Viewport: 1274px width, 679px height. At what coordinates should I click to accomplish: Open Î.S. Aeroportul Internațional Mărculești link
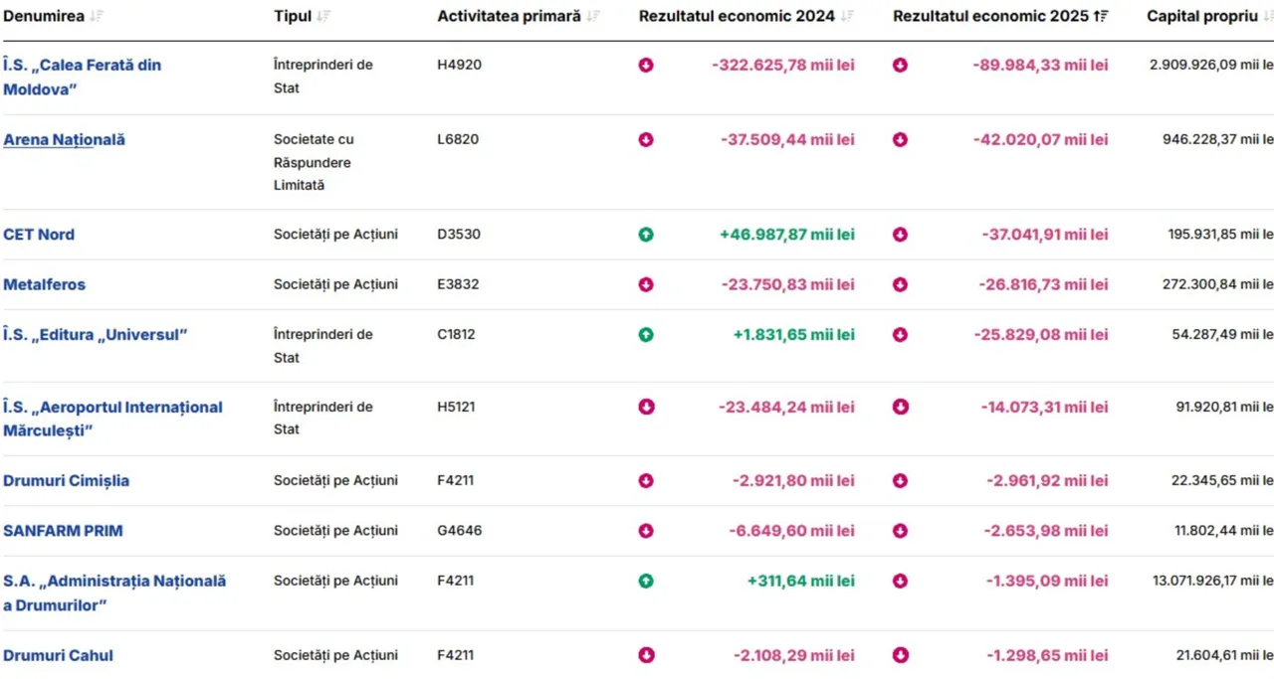tap(113, 419)
